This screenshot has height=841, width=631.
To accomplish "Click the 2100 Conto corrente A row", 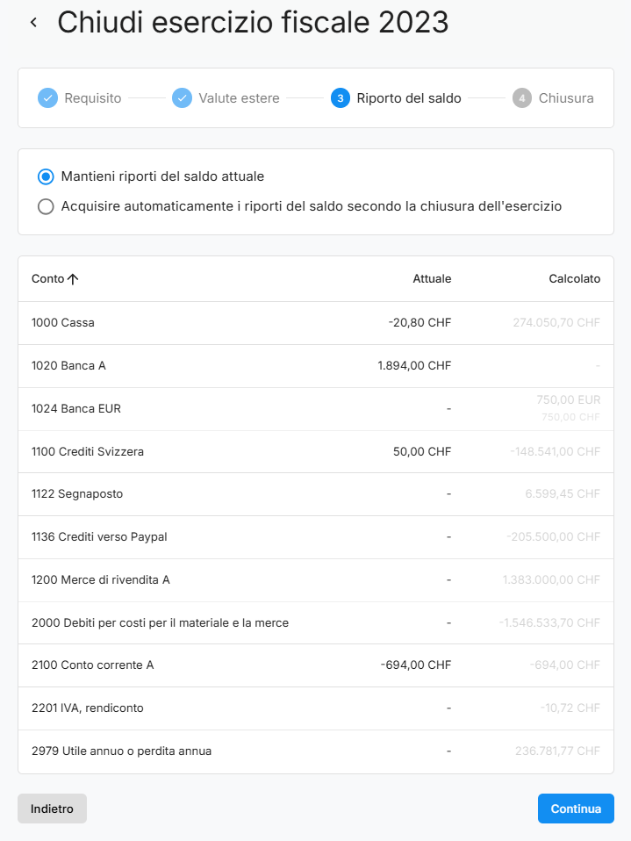I will 92,665.
